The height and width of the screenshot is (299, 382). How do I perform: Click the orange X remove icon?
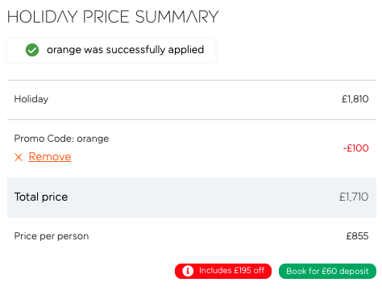pos(19,157)
